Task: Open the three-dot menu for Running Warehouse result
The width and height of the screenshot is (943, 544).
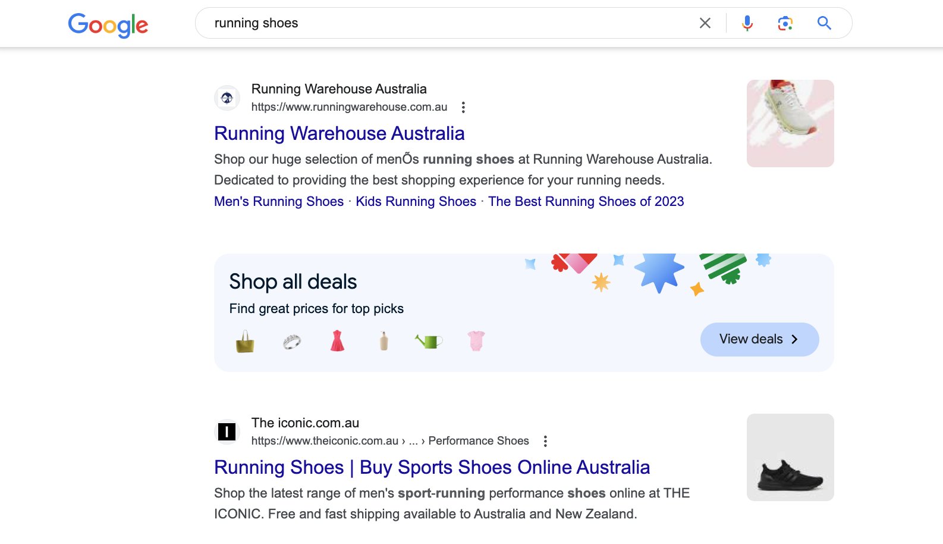Action: tap(463, 108)
